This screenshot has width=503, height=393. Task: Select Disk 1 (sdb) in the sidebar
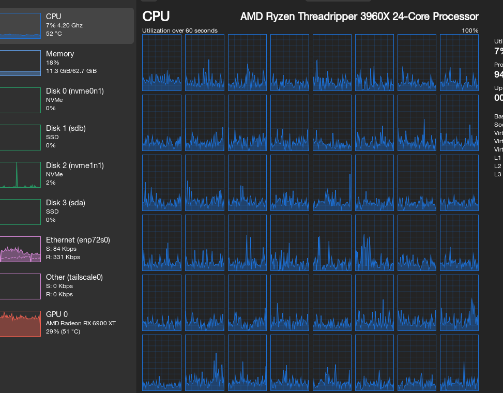66,138
